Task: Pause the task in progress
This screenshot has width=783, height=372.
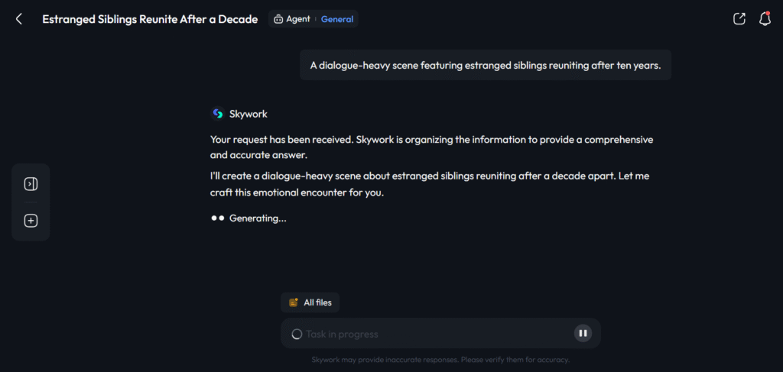Action: 583,333
